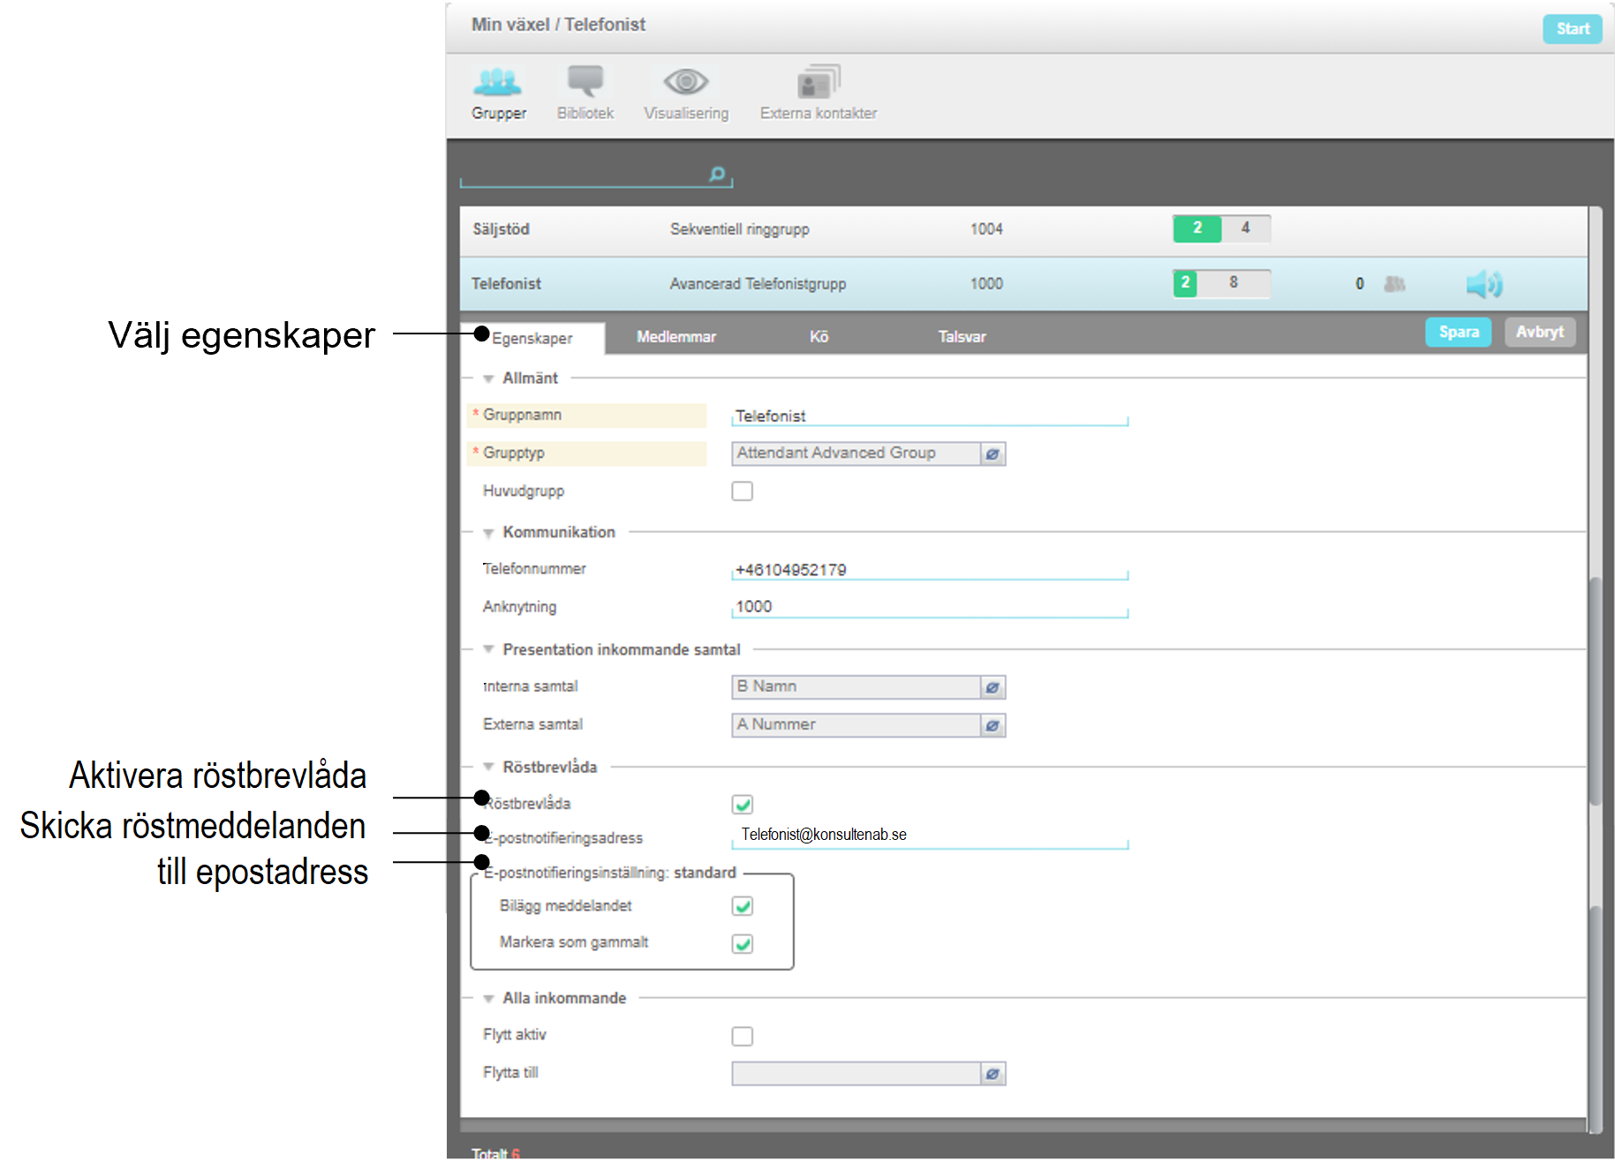This screenshot has width=1615, height=1162.
Task: Click the E-postnotifieringsadress input field
Action: pos(930,836)
